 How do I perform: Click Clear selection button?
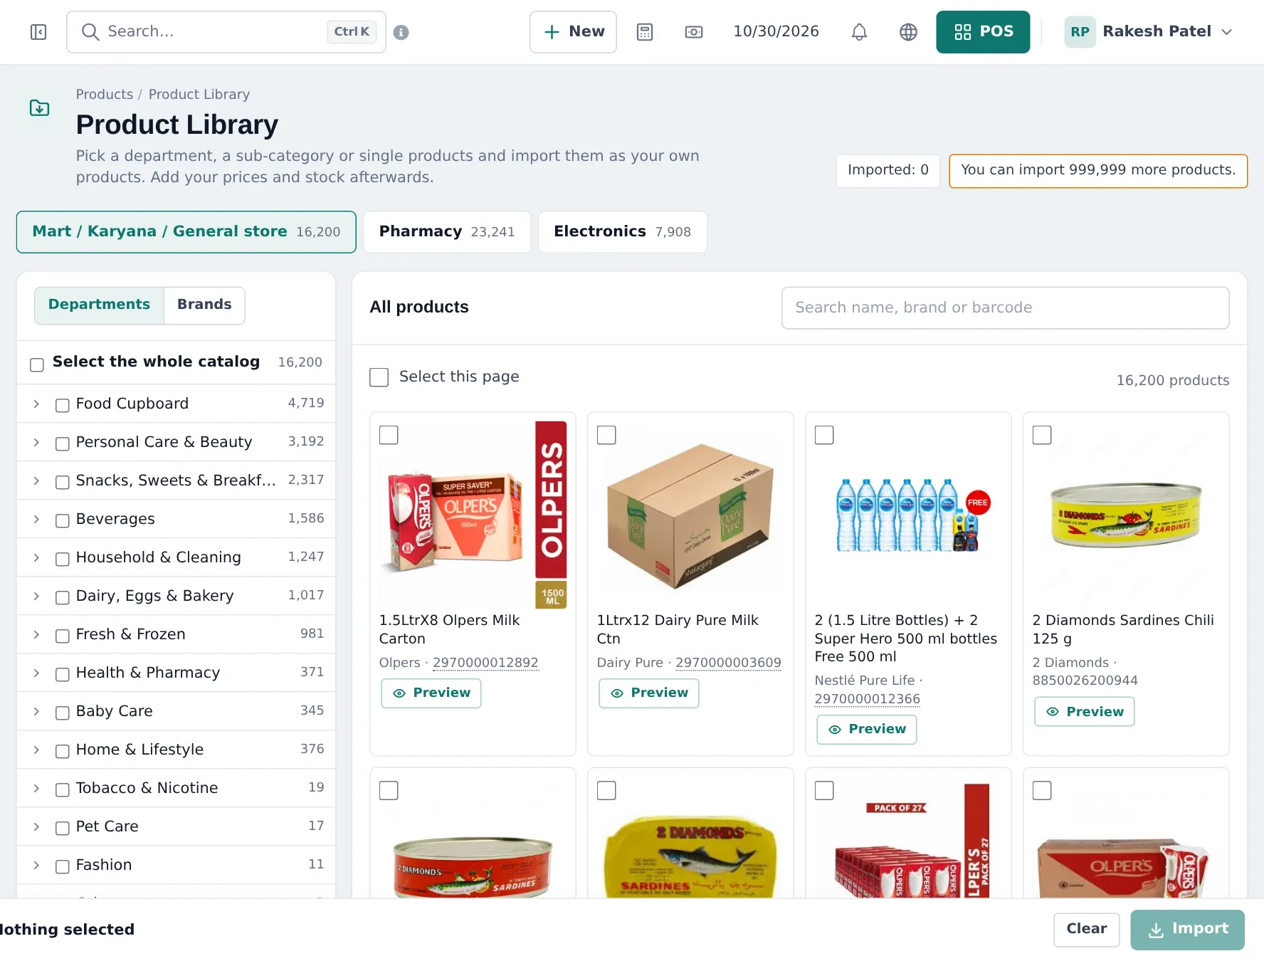tap(1087, 930)
